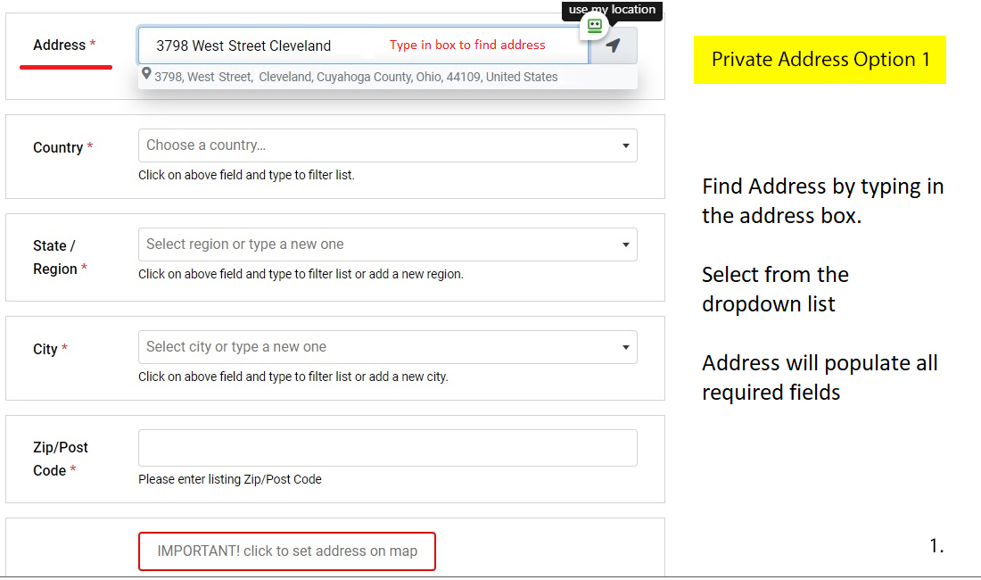This screenshot has width=981, height=580.
Task: Click the use my location arrow icon
Action: 614,46
